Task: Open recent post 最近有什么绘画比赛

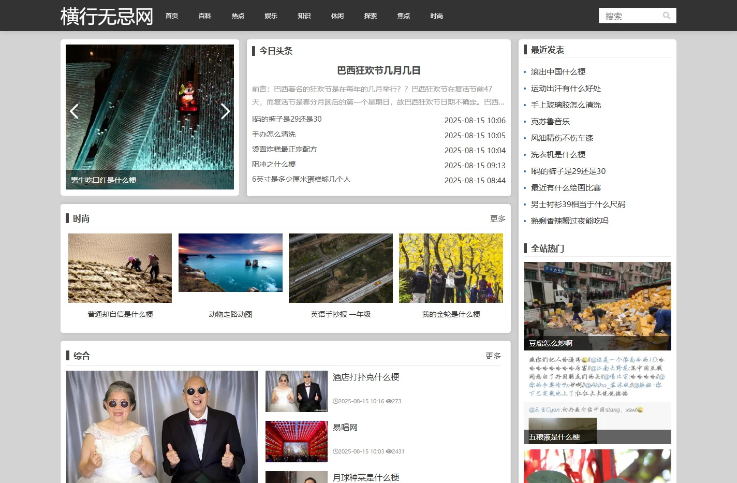Action: [566, 188]
